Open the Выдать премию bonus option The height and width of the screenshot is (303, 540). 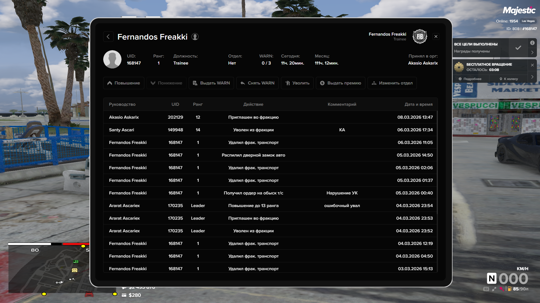pyautogui.click(x=340, y=83)
